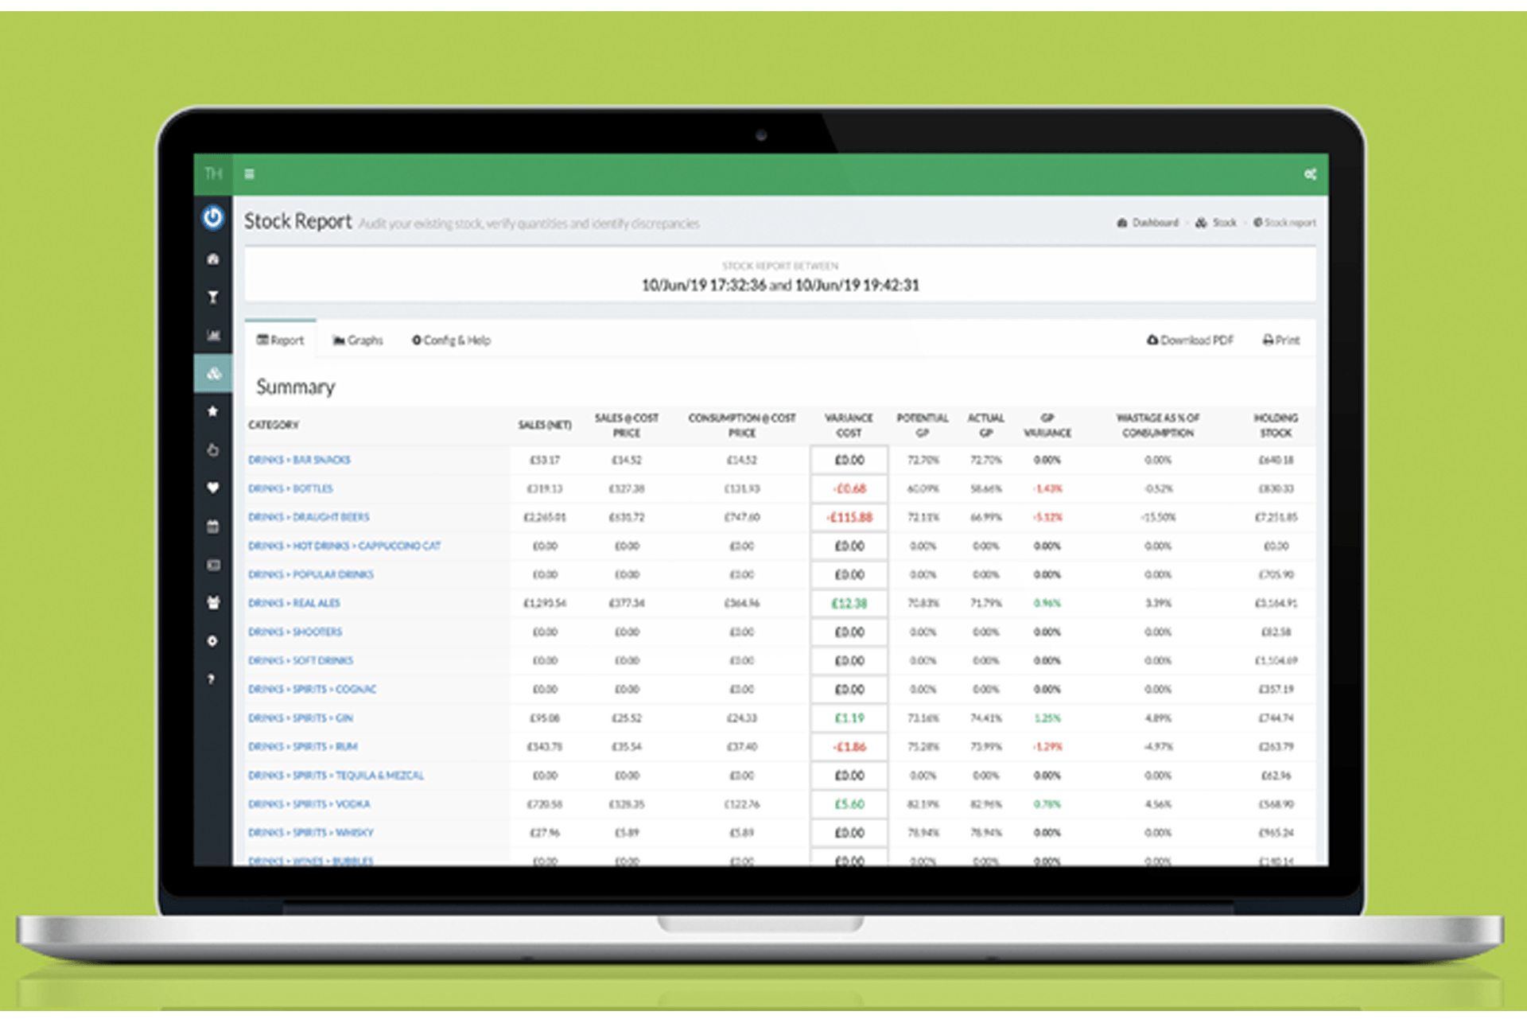Open the DRINKS > DRAUGHT BEERS category link

(309, 517)
